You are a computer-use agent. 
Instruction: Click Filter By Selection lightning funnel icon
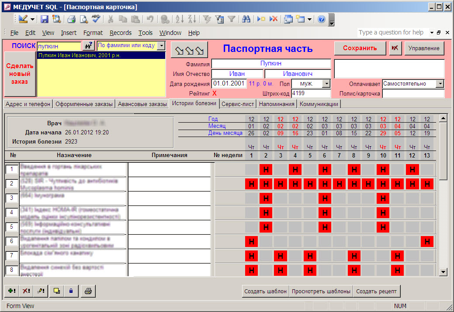point(207,19)
